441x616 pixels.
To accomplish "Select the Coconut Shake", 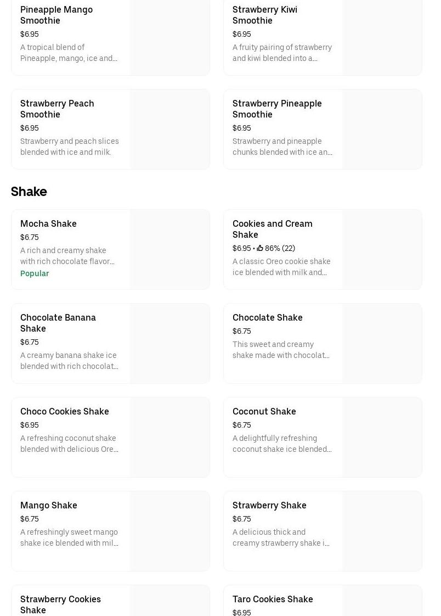I will (x=264, y=411).
